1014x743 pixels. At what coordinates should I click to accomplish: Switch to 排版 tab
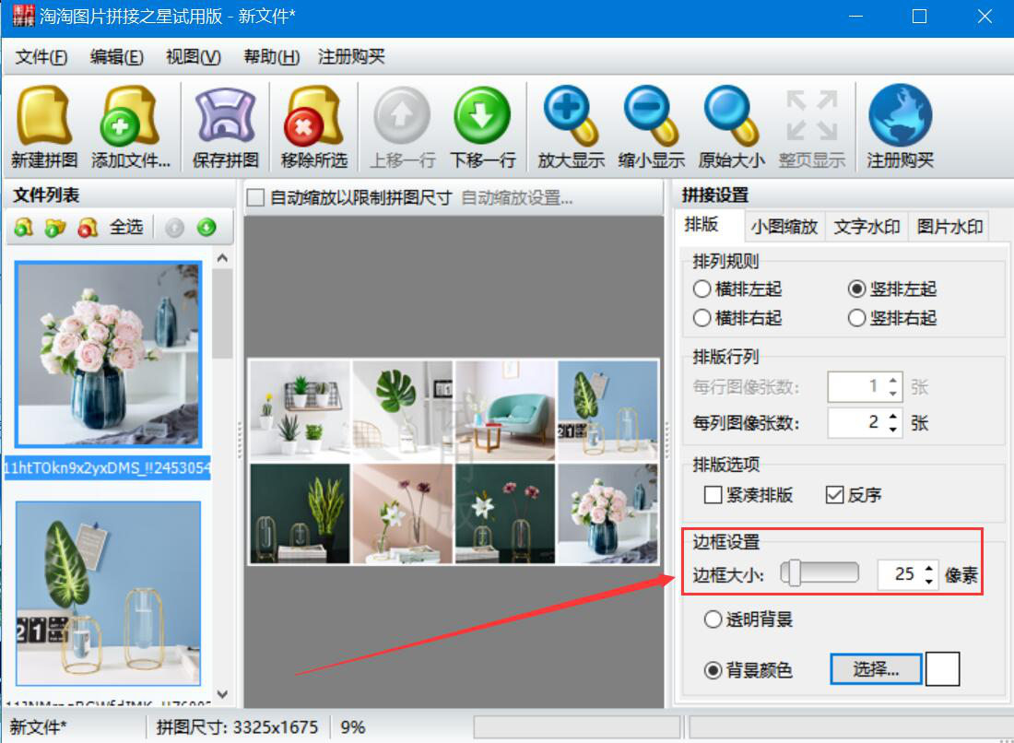tap(702, 224)
